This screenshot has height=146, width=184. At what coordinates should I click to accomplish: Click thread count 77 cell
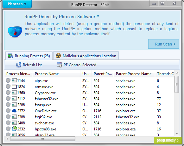(x=159, y=99)
